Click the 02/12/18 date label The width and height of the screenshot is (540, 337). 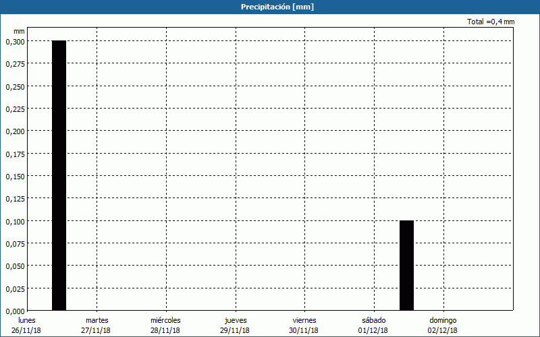coord(443,330)
